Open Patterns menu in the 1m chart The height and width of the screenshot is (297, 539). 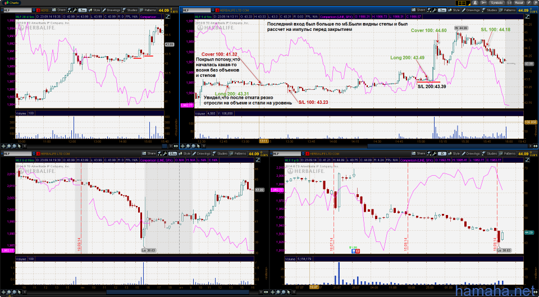pyautogui.click(x=508, y=10)
